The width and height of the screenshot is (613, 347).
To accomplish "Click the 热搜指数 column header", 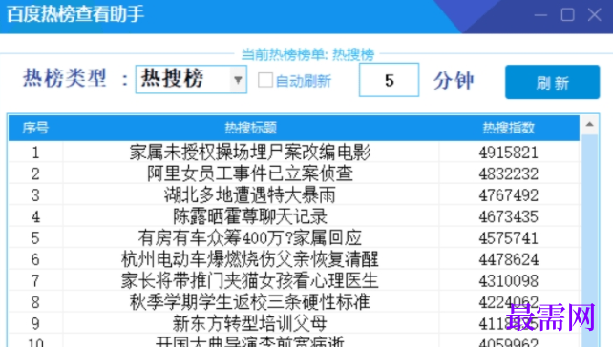I will [509, 128].
